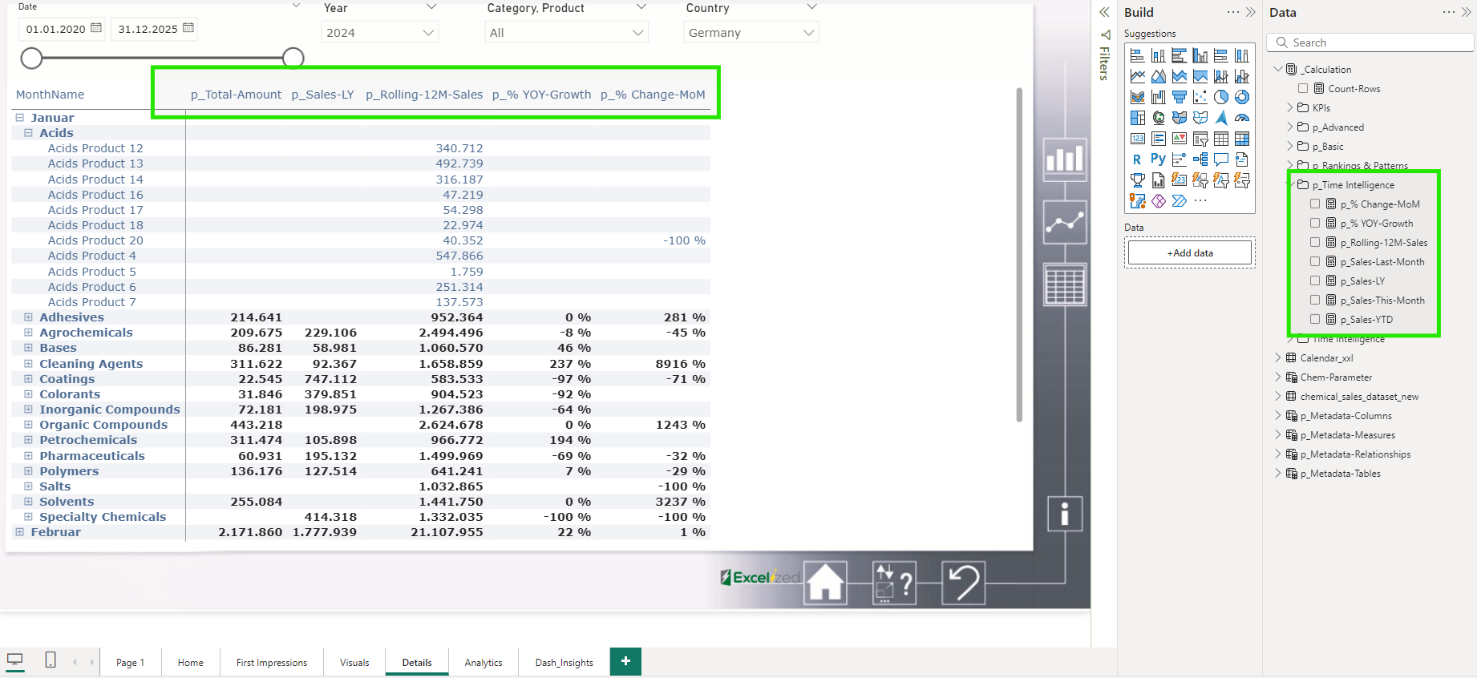Select the donut chart visual icon
Image resolution: width=1477 pixels, height=678 pixels.
pos(1241,97)
